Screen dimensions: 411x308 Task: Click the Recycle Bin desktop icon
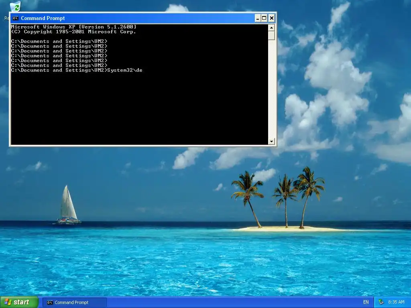tap(15, 6)
